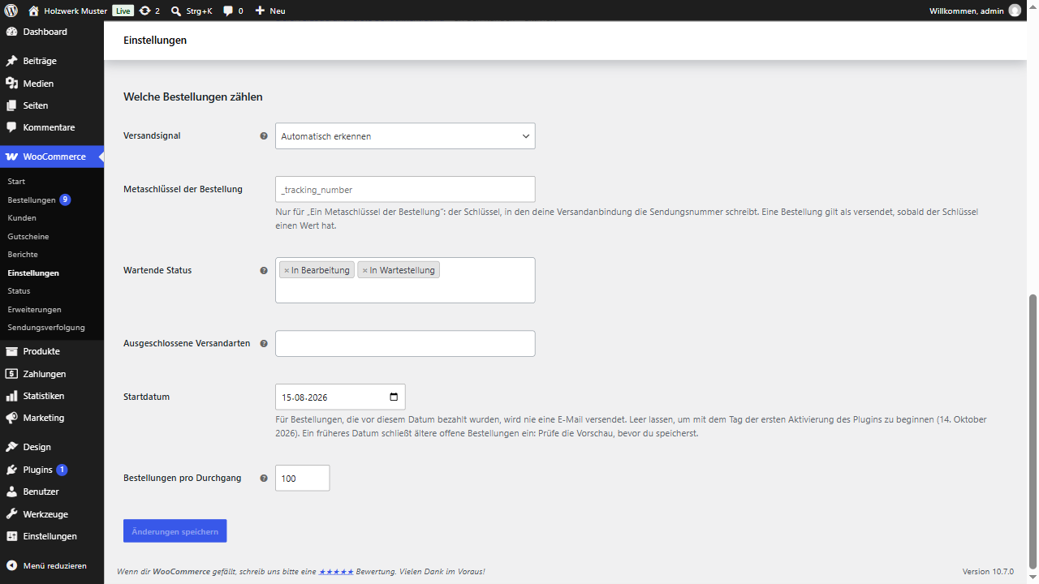The height and width of the screenshot is (584, 1039).
Task: Click the admin user avatar
Action: [x=1015, y=11]
